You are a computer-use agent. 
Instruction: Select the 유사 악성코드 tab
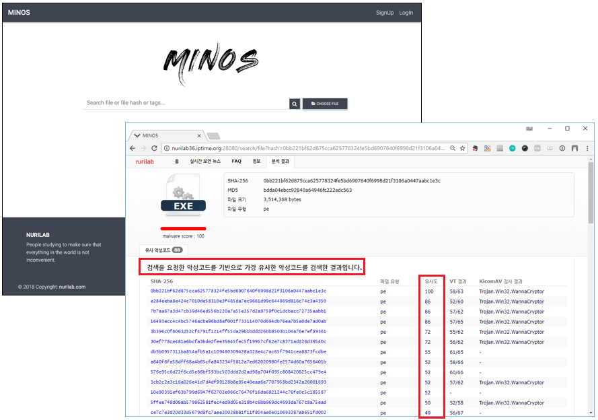(157, 250)
